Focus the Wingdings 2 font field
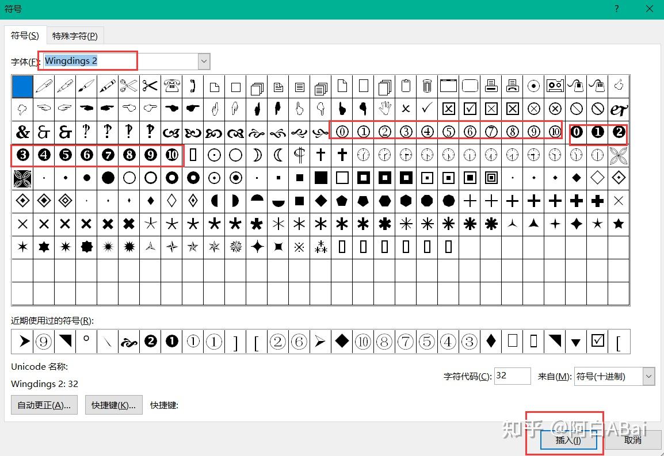The image size is (664, 456). [120, 62]
